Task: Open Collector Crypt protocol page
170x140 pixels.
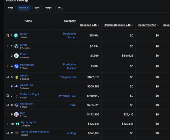Action: click(x=29, y=94)
